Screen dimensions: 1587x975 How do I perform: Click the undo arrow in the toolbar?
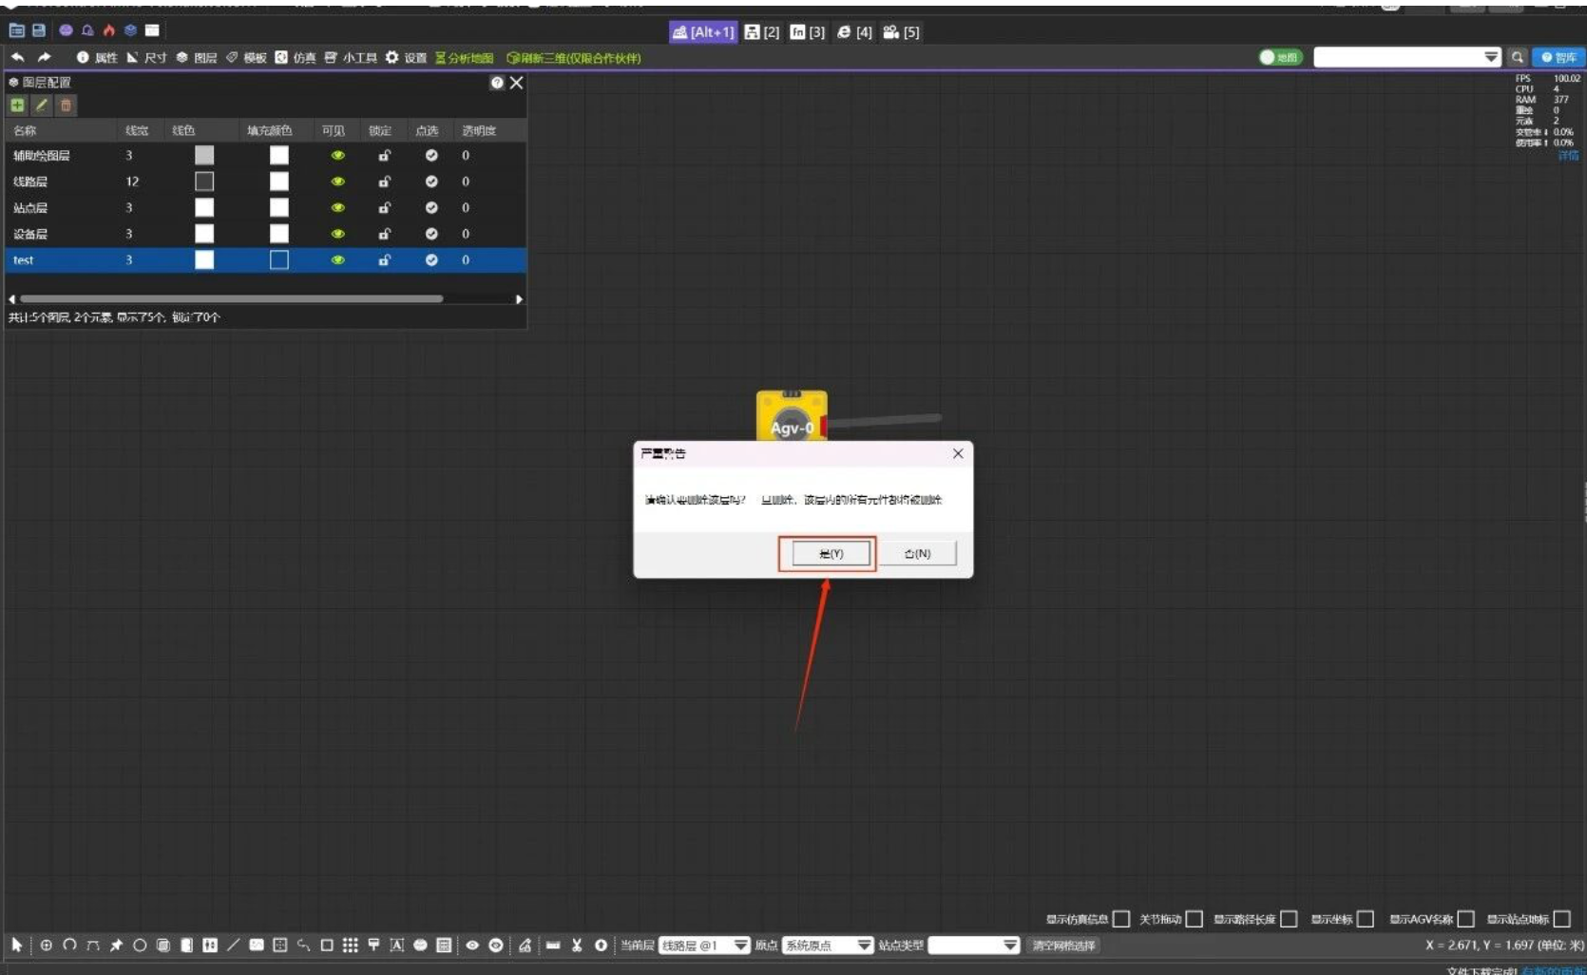tap(18, 58)
